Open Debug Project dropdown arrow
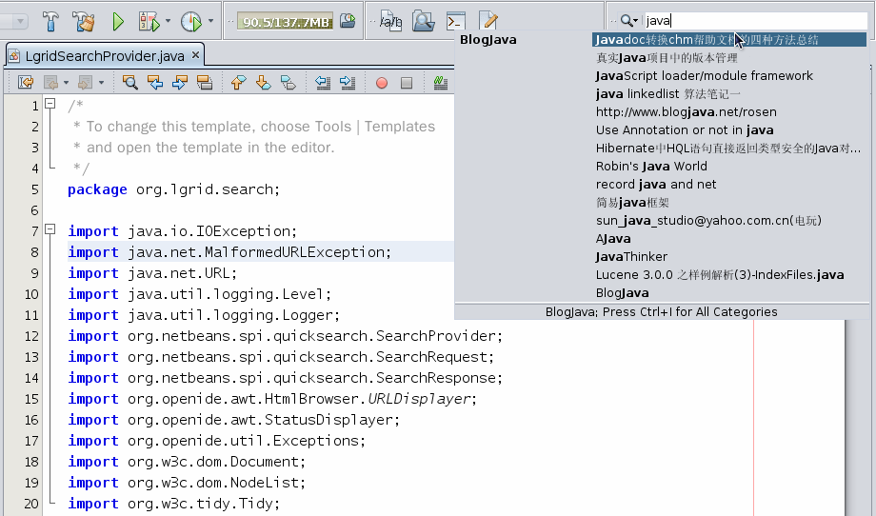 tap(169, 21)
